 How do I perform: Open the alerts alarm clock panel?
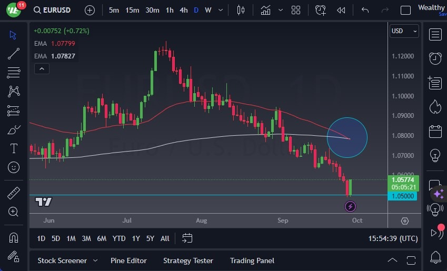click(435, 58)
